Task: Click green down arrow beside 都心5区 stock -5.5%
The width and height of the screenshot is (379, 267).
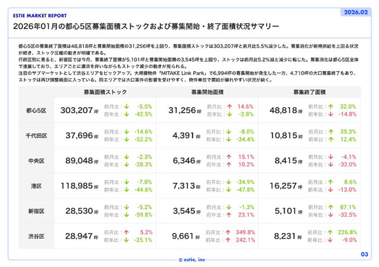Action: (126, 107)
